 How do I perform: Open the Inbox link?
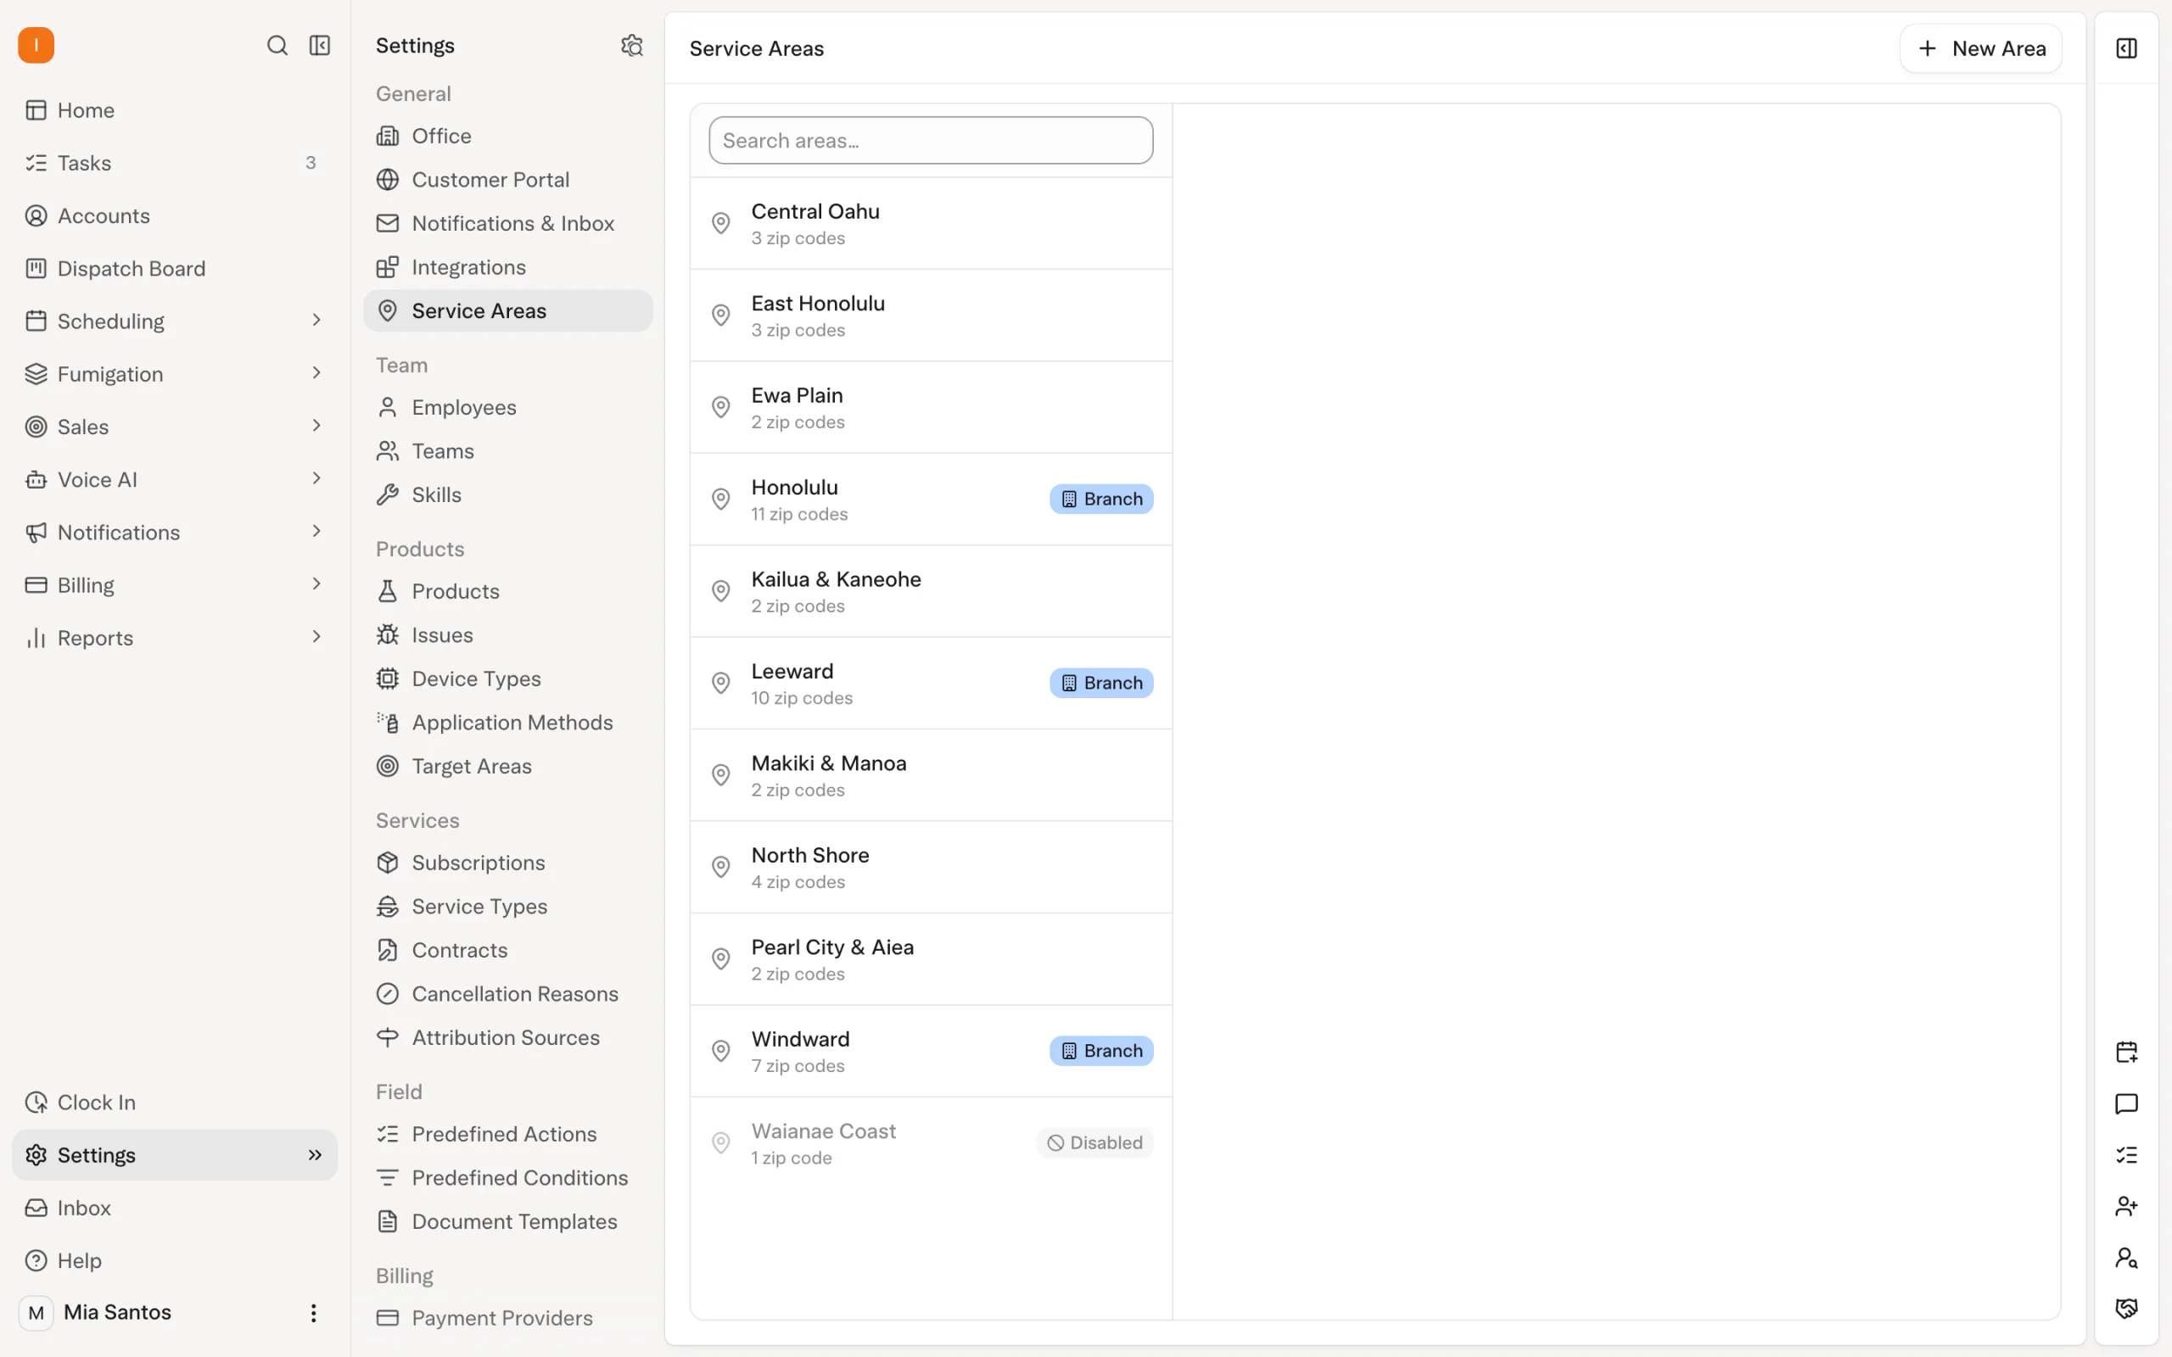[x=175, y=1208]
